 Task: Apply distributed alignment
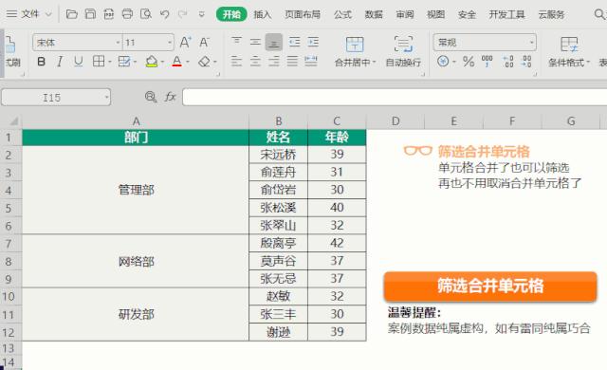point(311,61)
